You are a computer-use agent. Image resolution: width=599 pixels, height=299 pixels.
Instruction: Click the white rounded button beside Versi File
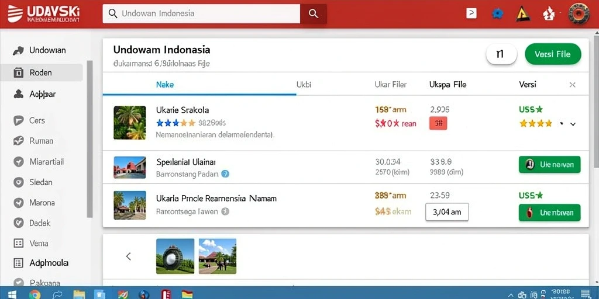(x=501, y=54)
